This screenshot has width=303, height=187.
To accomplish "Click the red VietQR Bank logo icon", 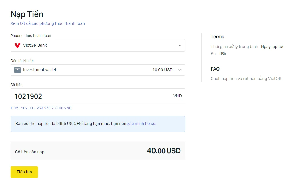I will click(17, 45).
